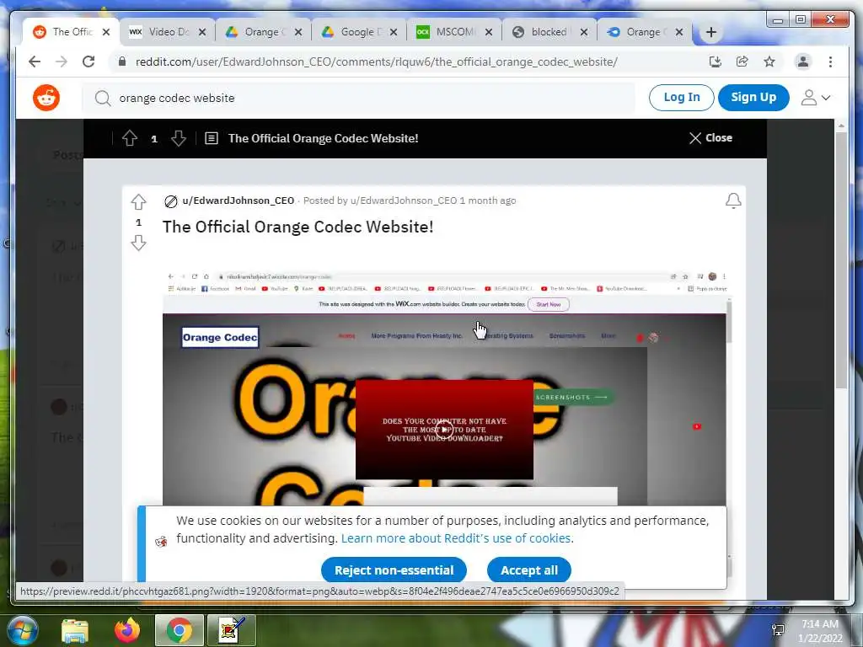Click the Log In button
This screenshot has height=647, width=863.
[x=681, y=98]
